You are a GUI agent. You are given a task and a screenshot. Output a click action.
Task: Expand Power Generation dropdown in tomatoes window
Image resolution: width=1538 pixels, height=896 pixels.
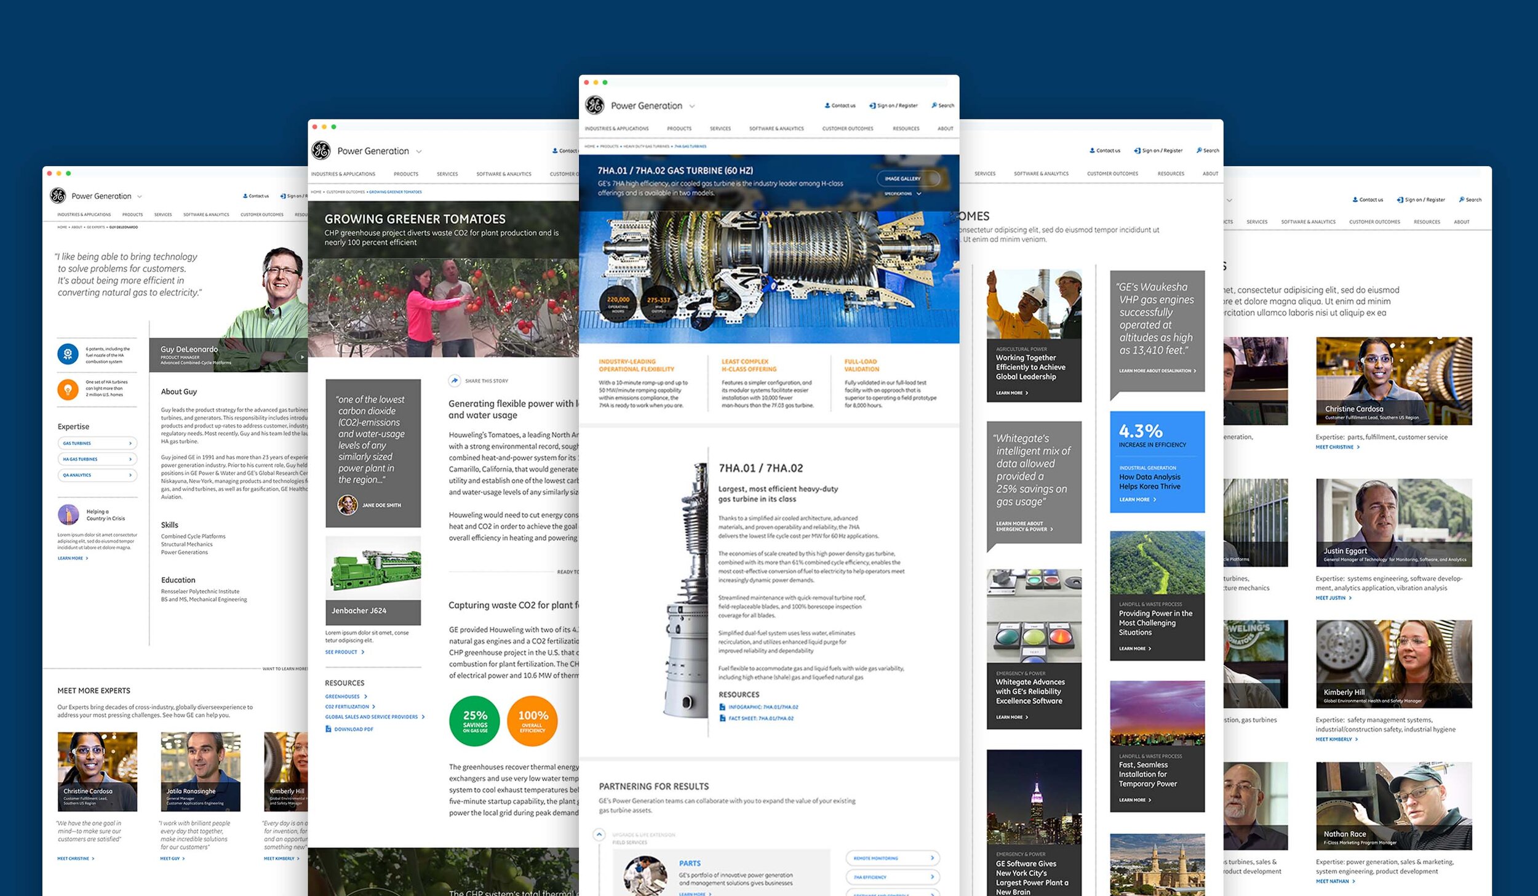click(419, 151)
